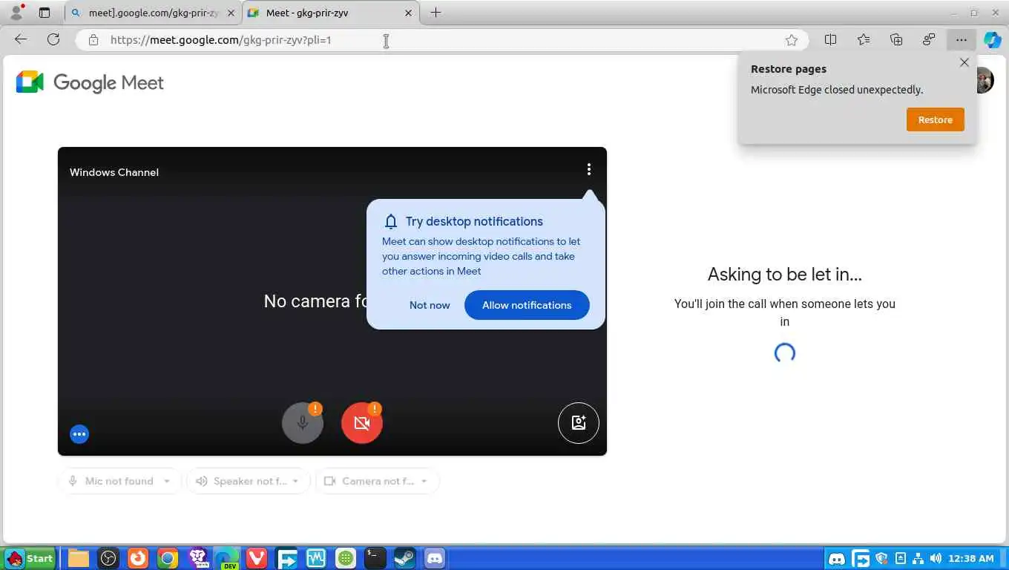Open the Edge Settings and more menu
This screenshot has height=570, width=1009.
click(962, 40)
